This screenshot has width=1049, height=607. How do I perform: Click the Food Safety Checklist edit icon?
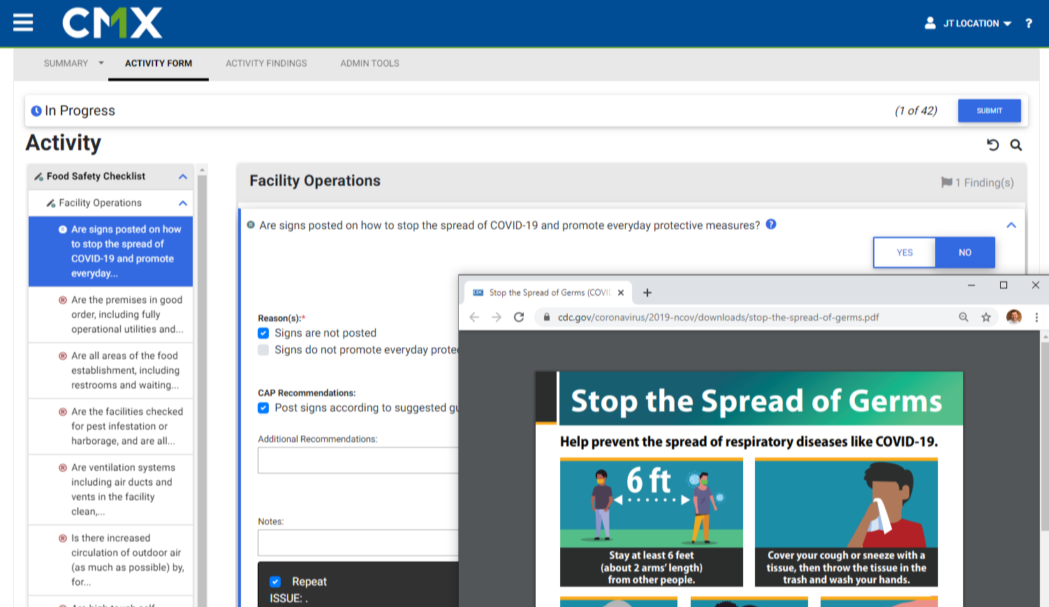click(38, 177)
